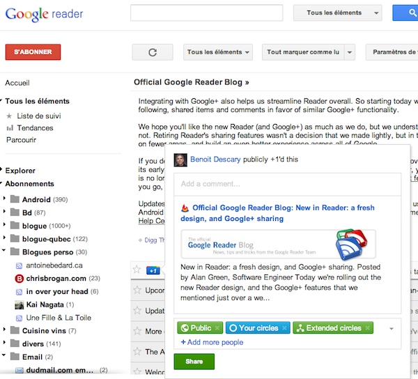Click the Email folder icon

[15, 356]
